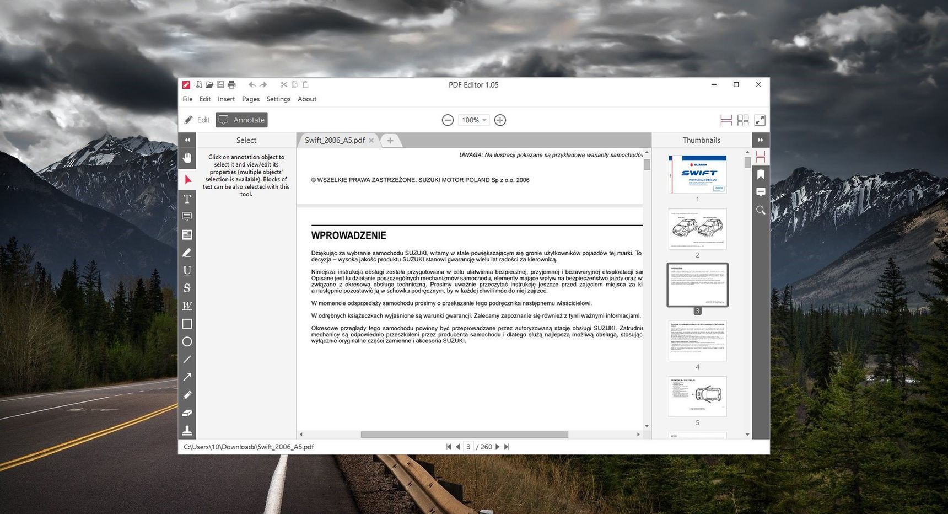Open page 5 thumbnail
The image size is (948, 514).
pos(698,397)
